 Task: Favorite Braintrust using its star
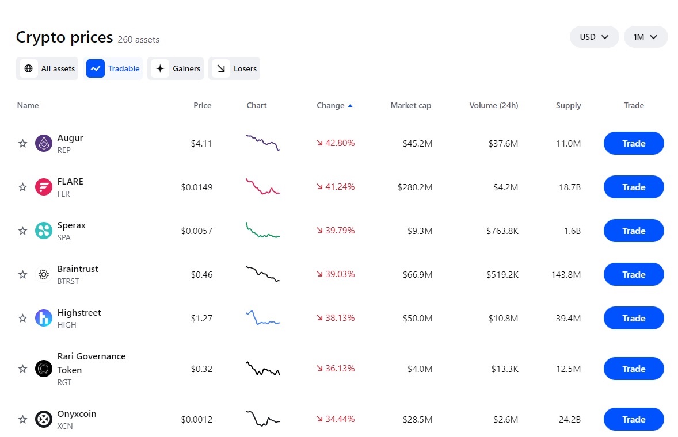22,274
